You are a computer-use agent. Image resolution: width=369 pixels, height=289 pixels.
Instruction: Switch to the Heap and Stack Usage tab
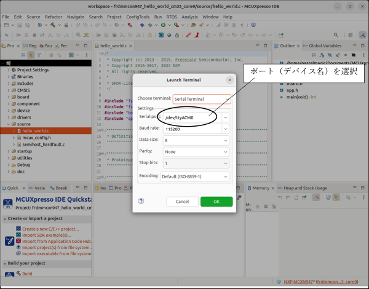(x=306, y=188)
